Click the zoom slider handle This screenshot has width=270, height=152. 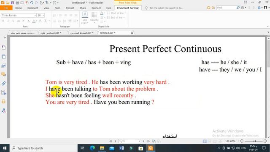tap(255, 141)
